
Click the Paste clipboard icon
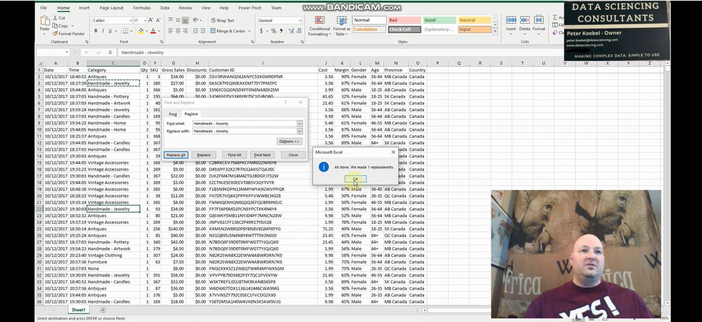[x=44, y=21]
